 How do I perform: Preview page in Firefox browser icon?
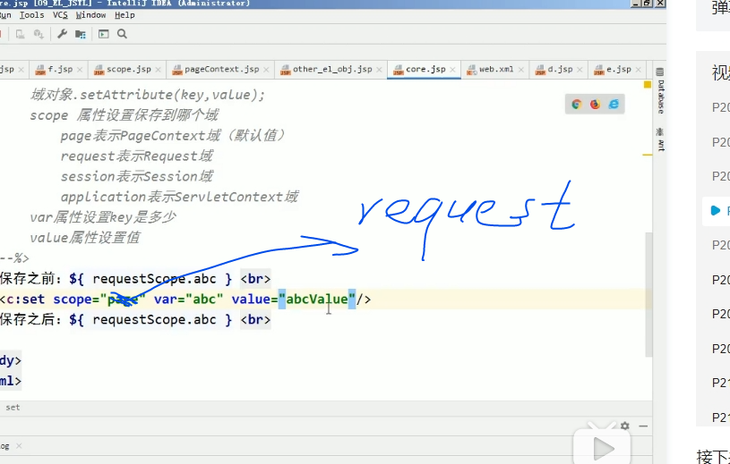coord(595,104)
